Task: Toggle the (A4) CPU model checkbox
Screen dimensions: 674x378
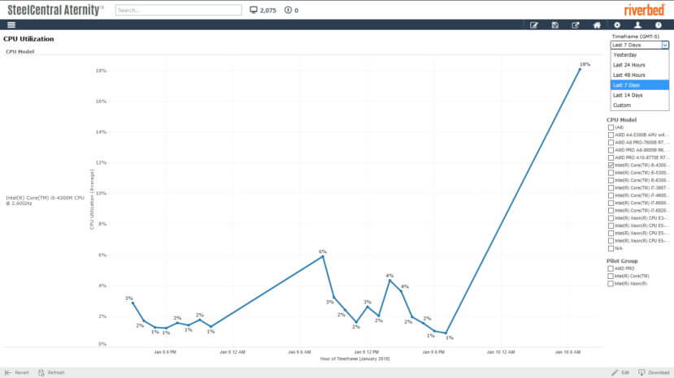Action: [x=611, y=127]
